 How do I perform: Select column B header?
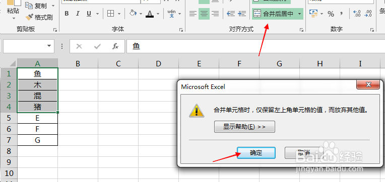coord(78,64)
